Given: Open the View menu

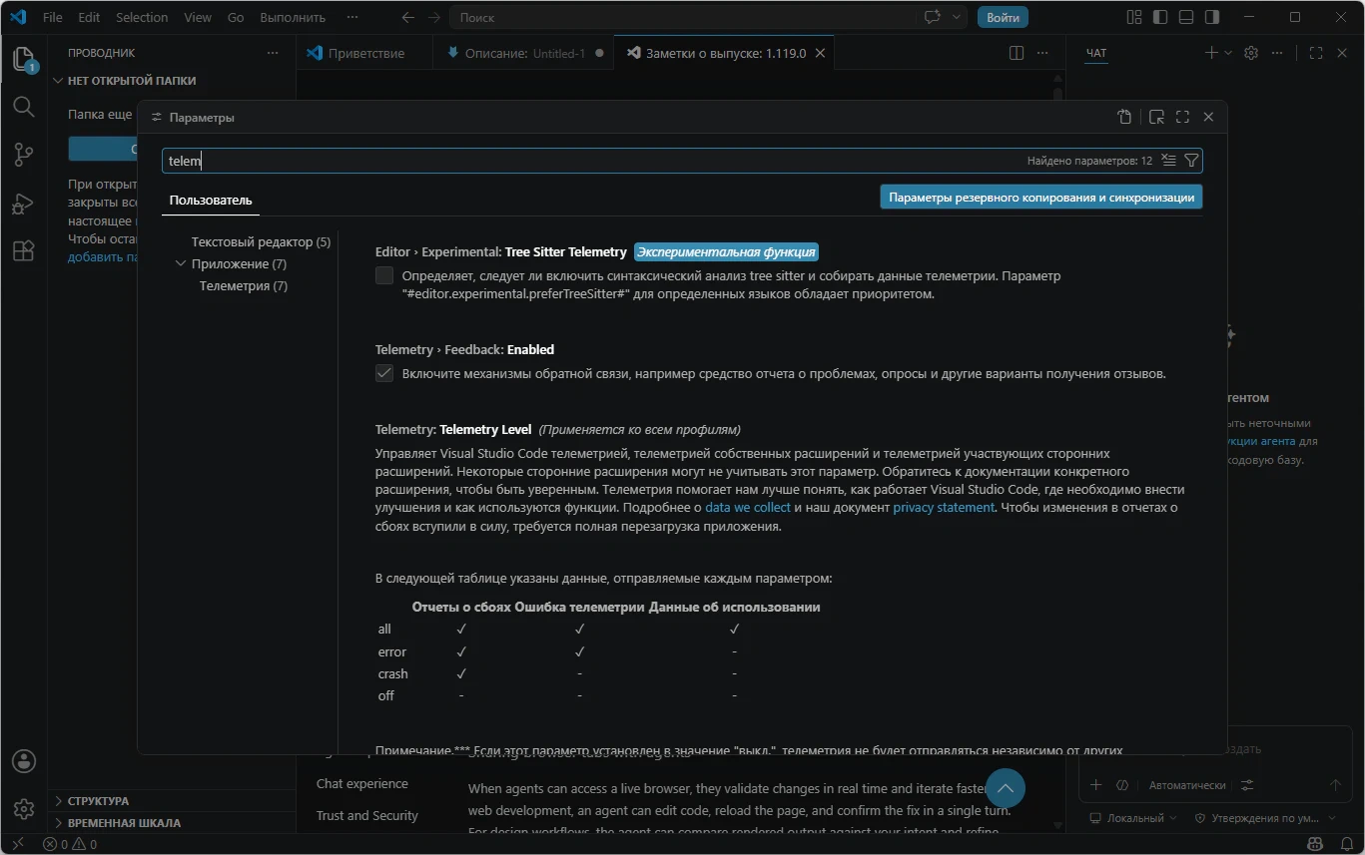Looking at the screenshot, I should point(198,17).
